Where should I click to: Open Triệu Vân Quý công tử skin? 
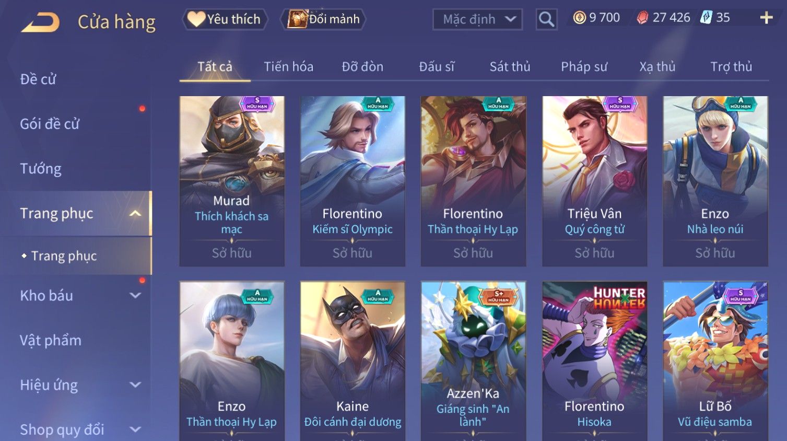click(x=594, y=181)
